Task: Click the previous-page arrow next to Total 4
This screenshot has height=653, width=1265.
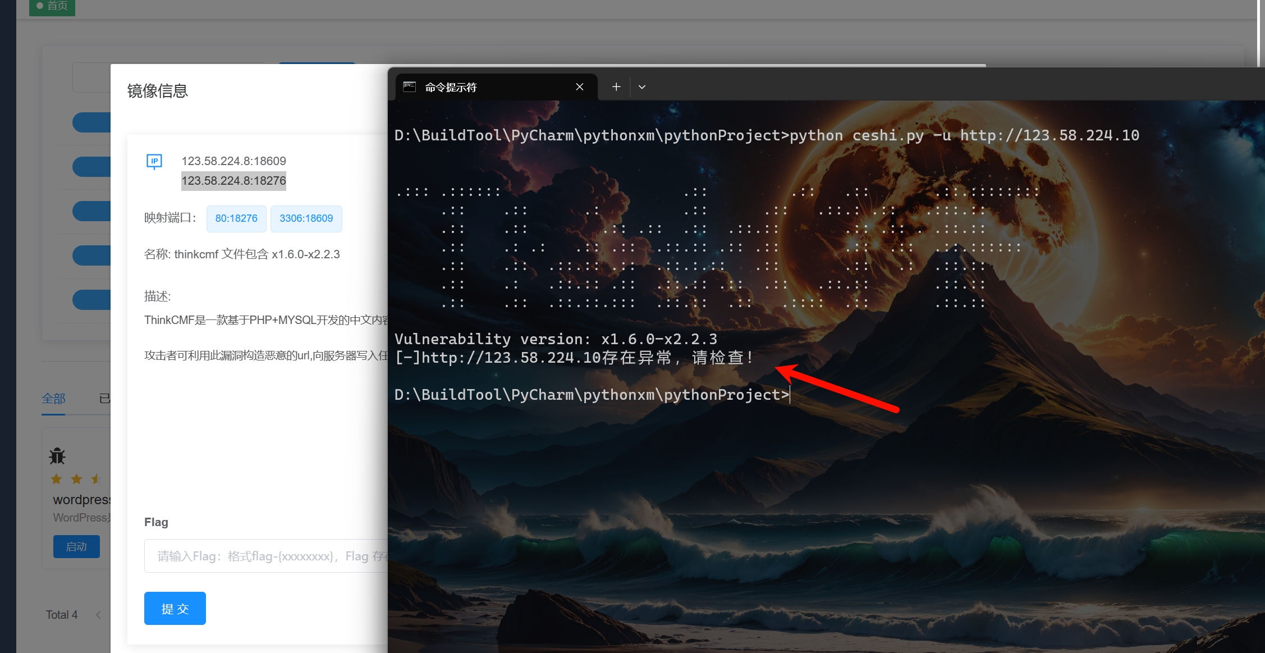Action: 98,615
